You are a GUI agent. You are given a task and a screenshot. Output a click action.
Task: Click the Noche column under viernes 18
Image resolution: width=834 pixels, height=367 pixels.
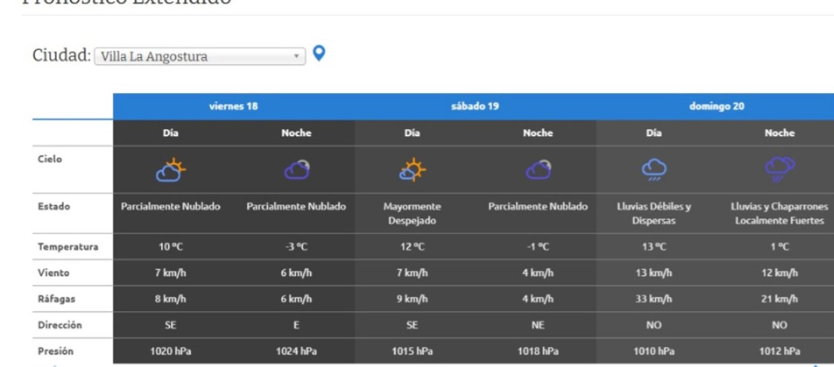point(296,133)
